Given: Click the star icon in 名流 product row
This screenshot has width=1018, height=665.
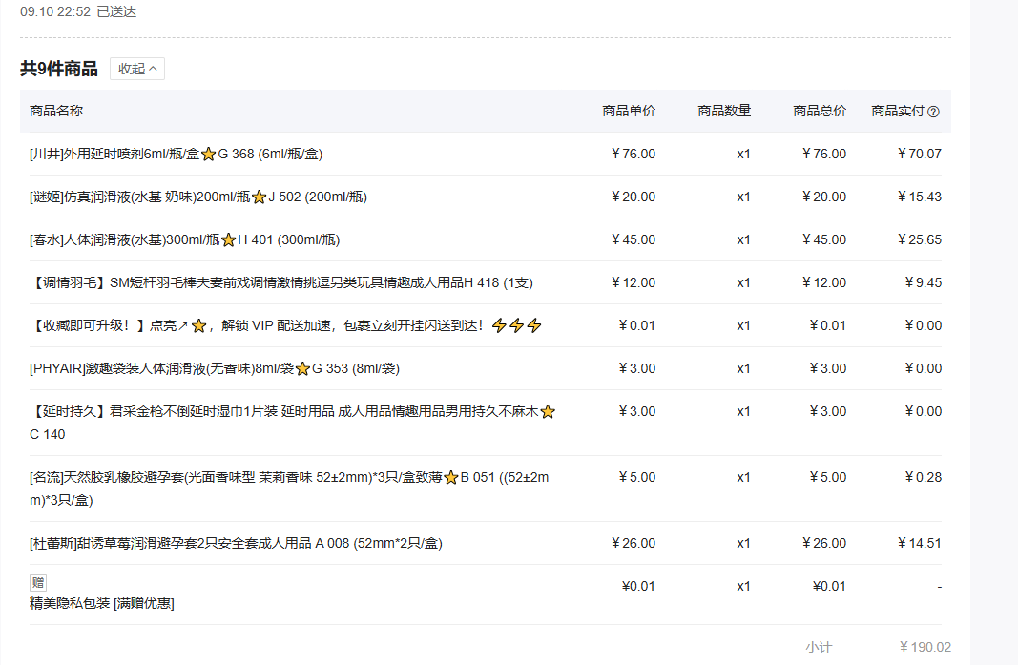Looking at the screenshot, I should (450, 478).
